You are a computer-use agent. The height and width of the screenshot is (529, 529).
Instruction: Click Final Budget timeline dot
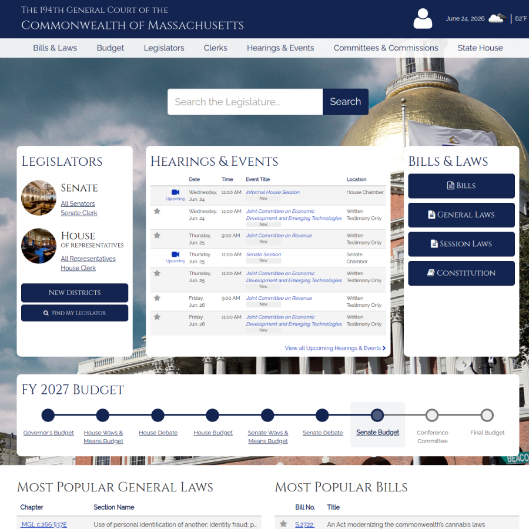(x=487, y=416)
